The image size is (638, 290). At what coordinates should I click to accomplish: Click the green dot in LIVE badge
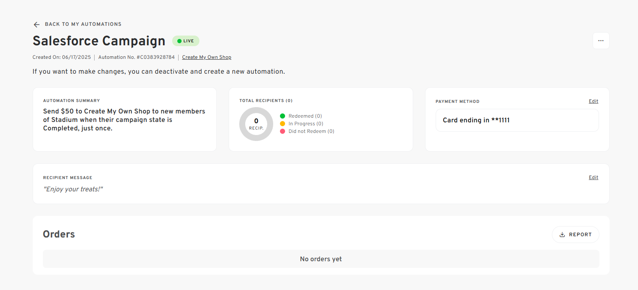pyautogui.click(x=179, y=41)
